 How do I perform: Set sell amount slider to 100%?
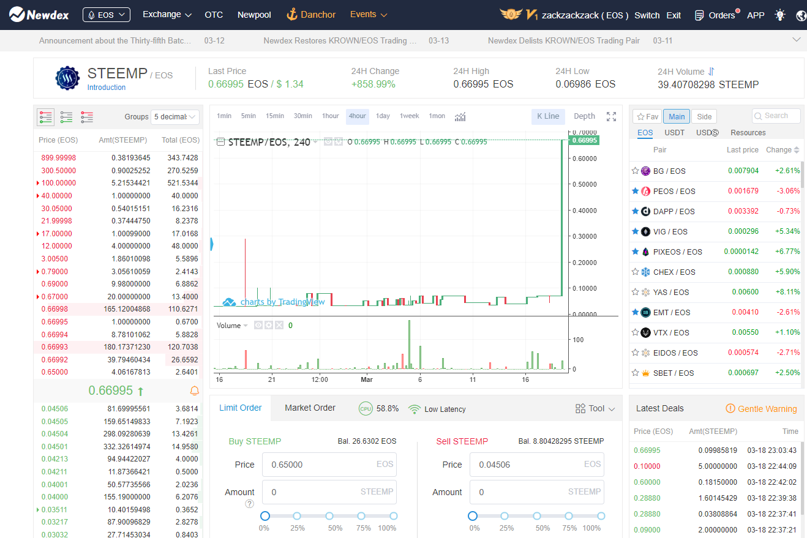pyautogui.click(x=601, y=516)
